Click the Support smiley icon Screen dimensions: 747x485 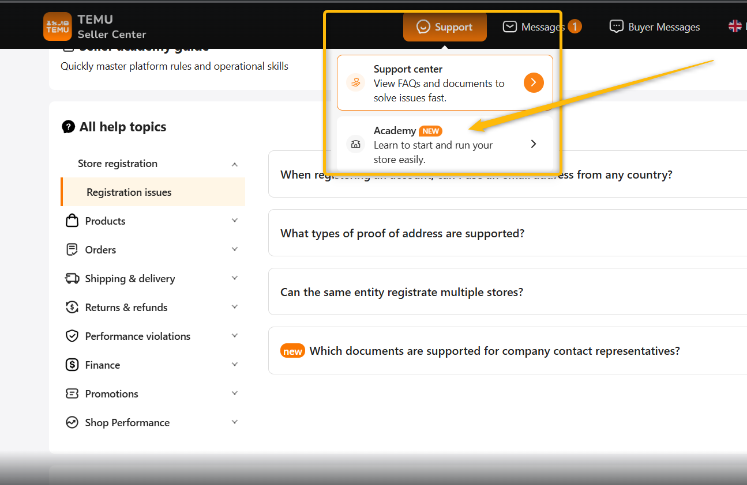(x=423, y=27)
